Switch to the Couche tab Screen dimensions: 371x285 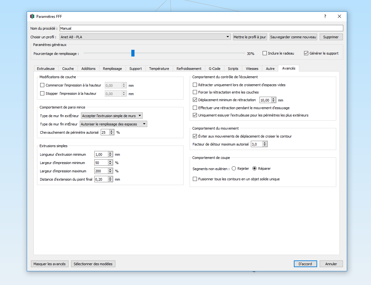point(68,69)
